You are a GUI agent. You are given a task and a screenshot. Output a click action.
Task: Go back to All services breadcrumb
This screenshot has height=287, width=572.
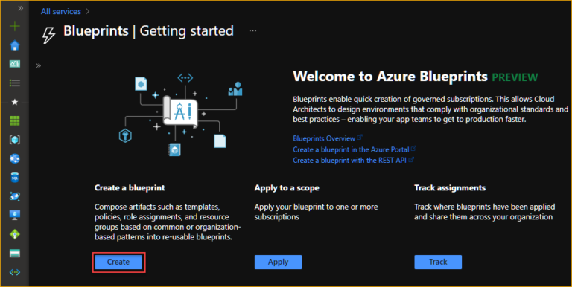point(61,11)
